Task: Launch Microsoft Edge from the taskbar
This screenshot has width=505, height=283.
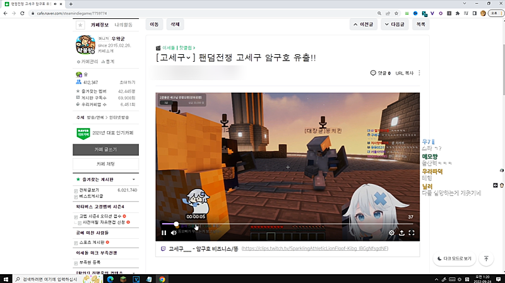Action: [110, 279]
